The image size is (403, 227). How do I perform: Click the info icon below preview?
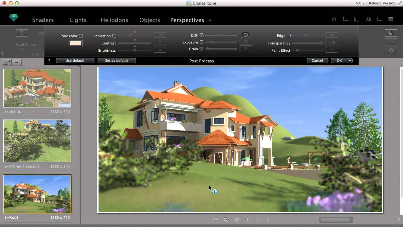click(268, 220)
